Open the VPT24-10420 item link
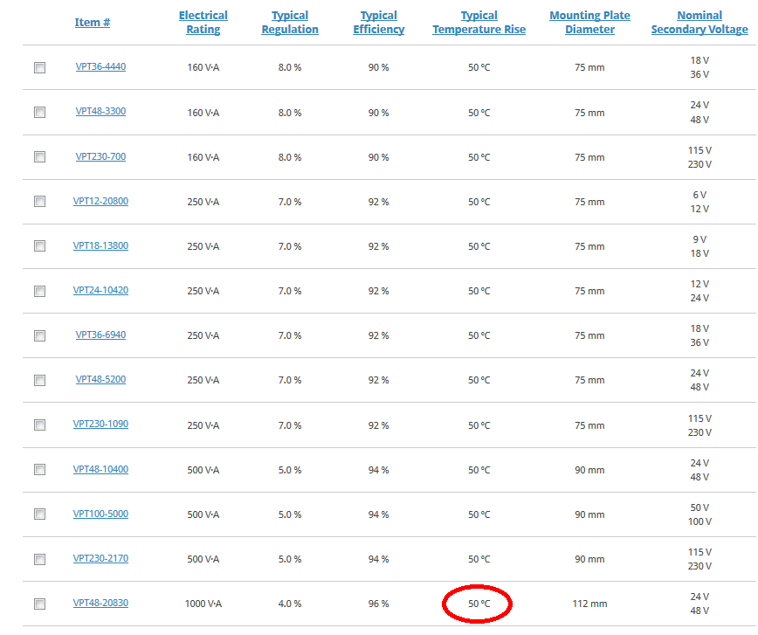Viewport: 758px width, 635px height. pyautogui.click(x=100, y=290)
